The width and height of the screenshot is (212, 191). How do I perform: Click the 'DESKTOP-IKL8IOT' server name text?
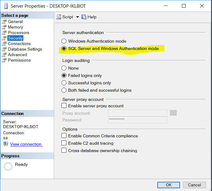point(21,127)
